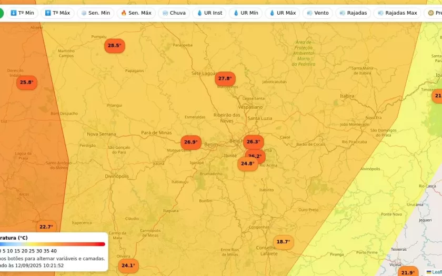Click the flame Sen. Máx button

(x=136, y=13)
